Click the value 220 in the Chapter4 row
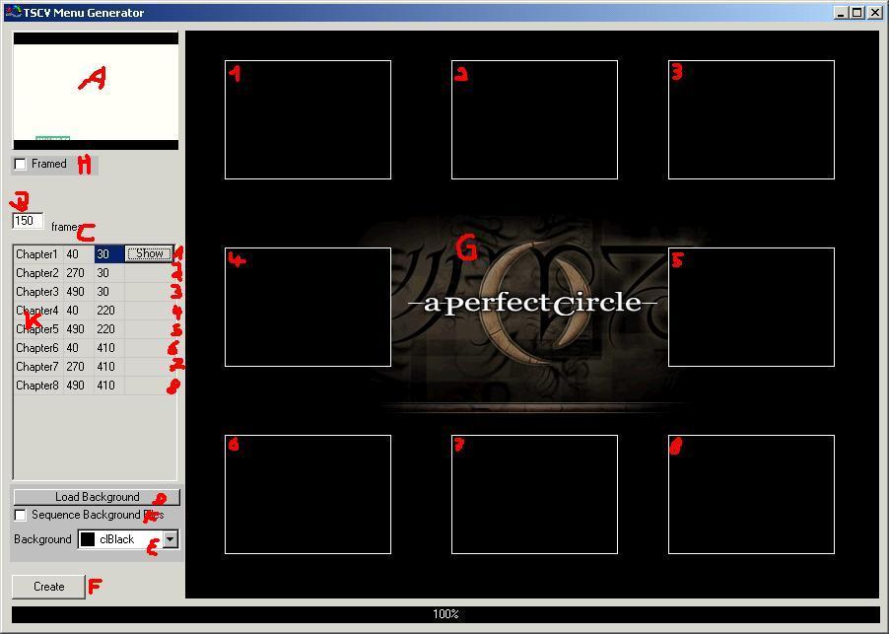 (x=109, y=311)
